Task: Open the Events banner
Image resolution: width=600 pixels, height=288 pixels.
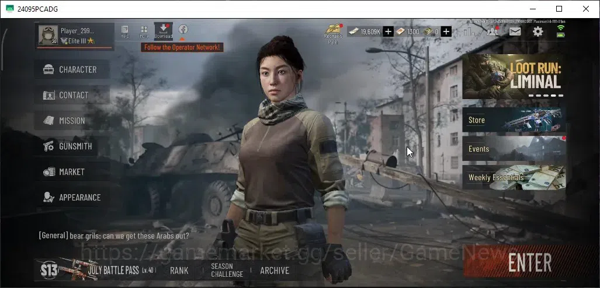Action: (514, 149)
